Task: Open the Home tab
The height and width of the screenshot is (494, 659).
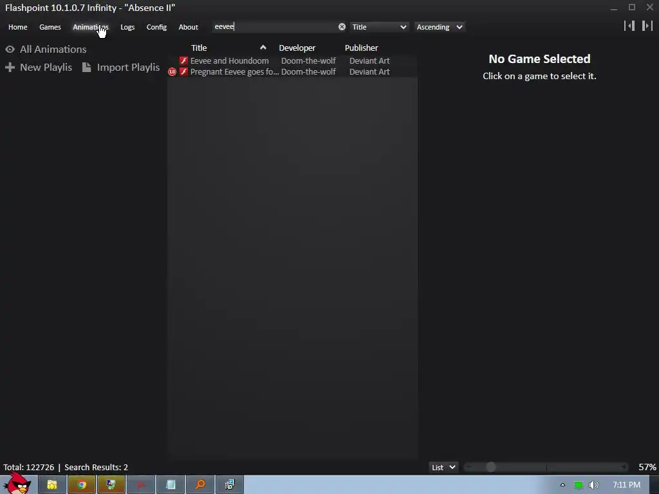Action: click(x=17, y=27)
